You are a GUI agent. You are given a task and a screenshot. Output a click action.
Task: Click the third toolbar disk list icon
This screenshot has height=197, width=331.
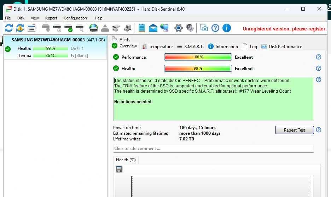coord(31,28)
